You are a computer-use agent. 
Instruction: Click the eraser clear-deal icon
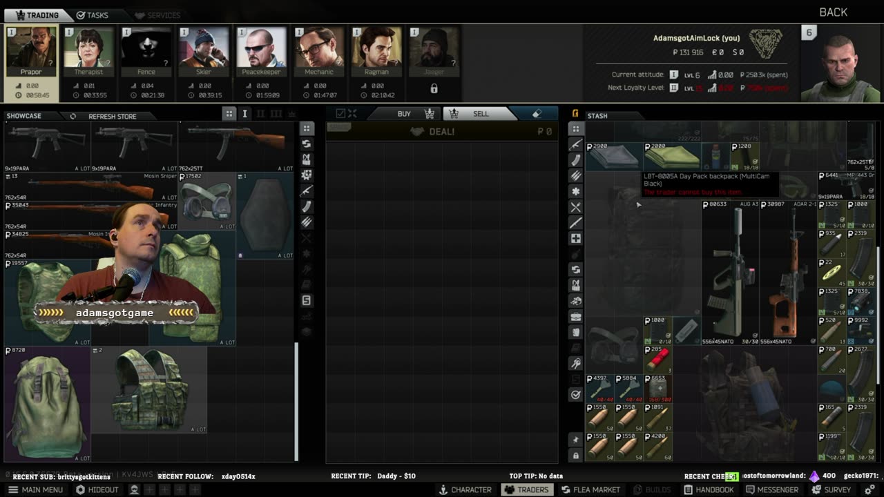point(537,114)
